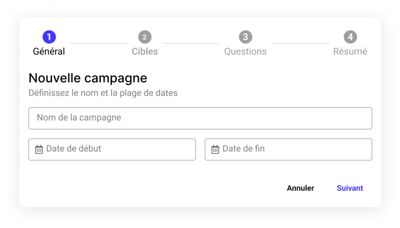Select the calendar icon inside Date de fin
Screen dimensions: 400x228
pos(214,148)
